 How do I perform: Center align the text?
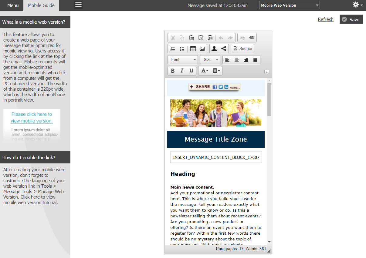(237, 60)
